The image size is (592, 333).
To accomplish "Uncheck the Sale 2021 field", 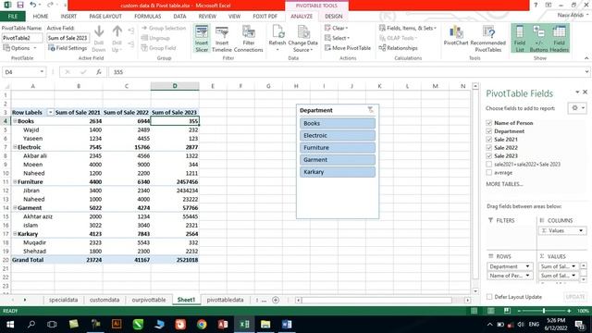I will click(x=489, y=140).
